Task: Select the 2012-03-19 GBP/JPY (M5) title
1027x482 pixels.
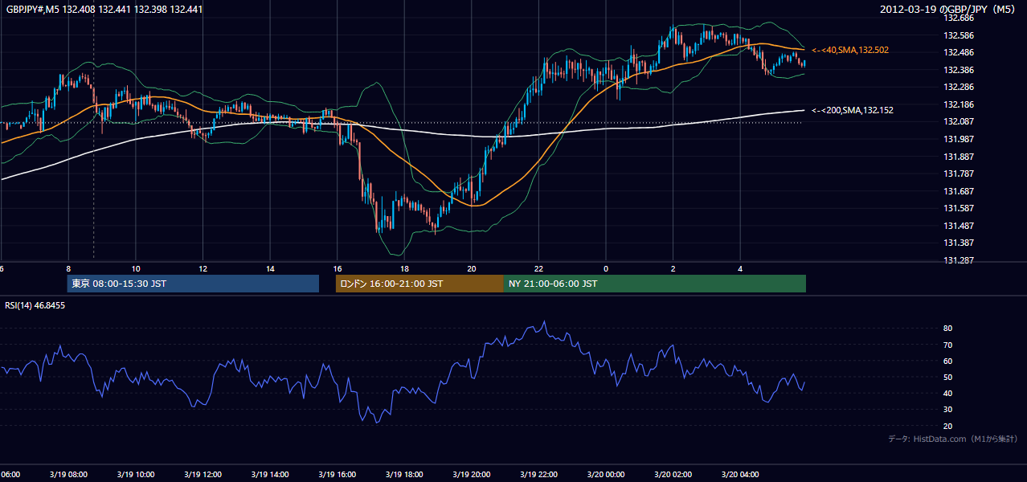Action: (948, 10)
